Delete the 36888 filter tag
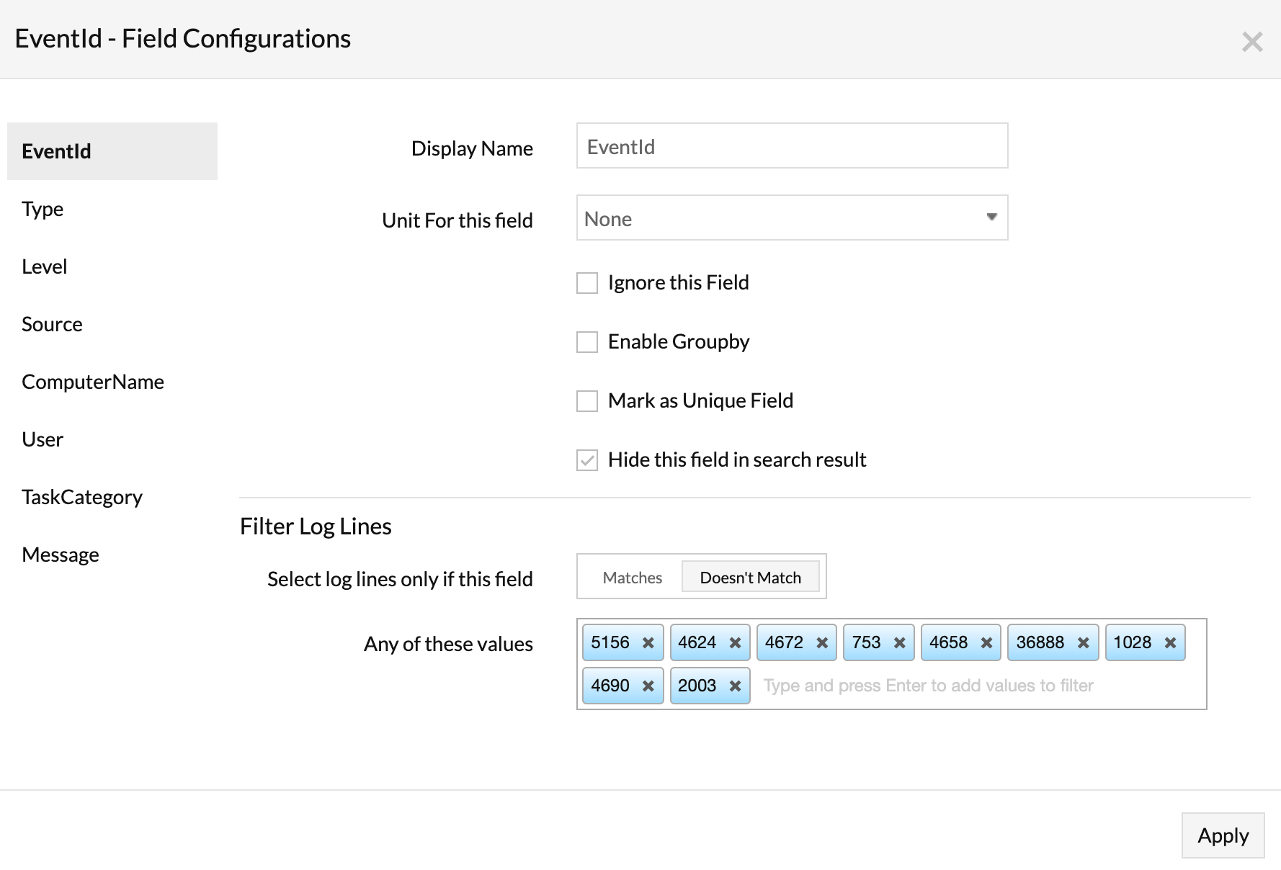The image size is (1281, 870). 1083,643
